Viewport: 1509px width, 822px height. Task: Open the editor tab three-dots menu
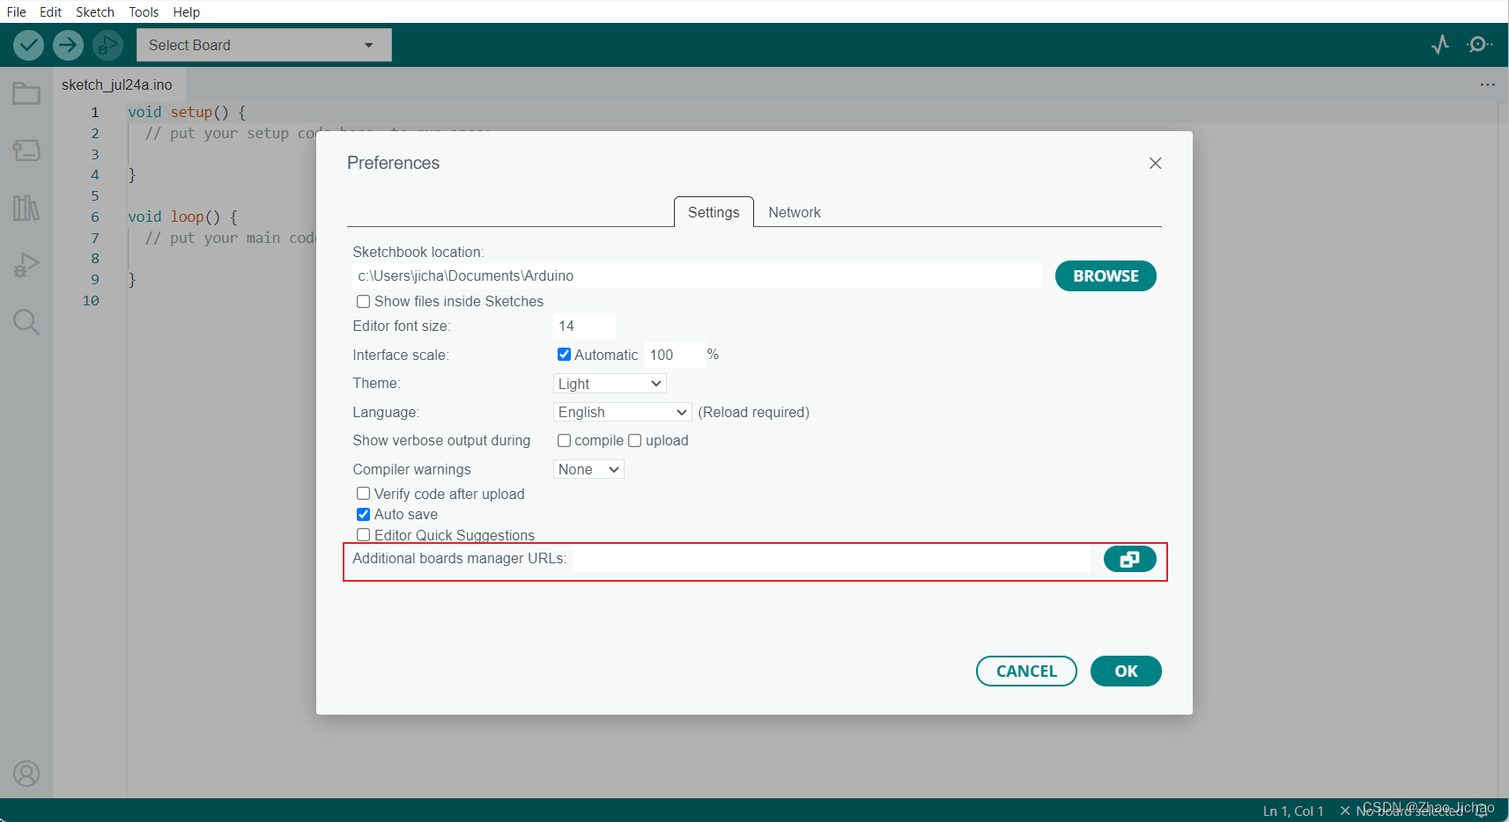point(1487,84)
